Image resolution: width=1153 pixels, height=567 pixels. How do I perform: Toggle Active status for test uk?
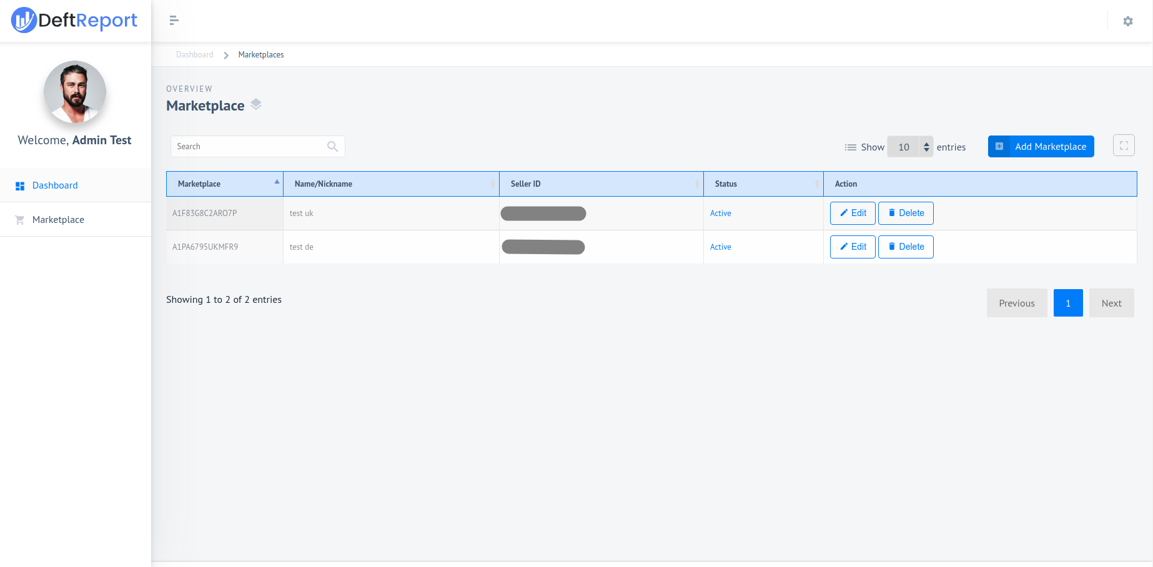(x=720, y=213)
